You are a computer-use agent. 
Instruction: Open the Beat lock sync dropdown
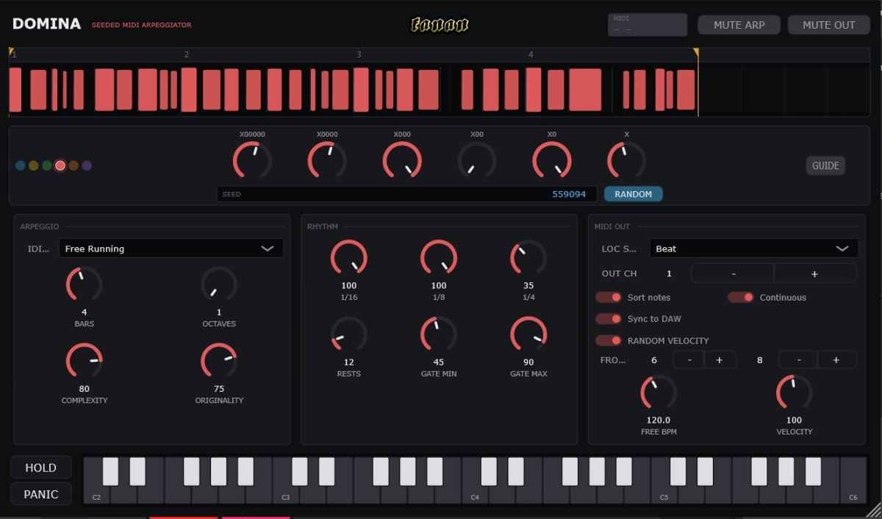[x=753, y=248]
